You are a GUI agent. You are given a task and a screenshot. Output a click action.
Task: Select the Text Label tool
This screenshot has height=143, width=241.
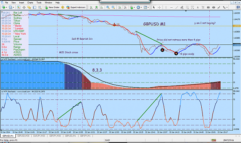pos(203,7)
